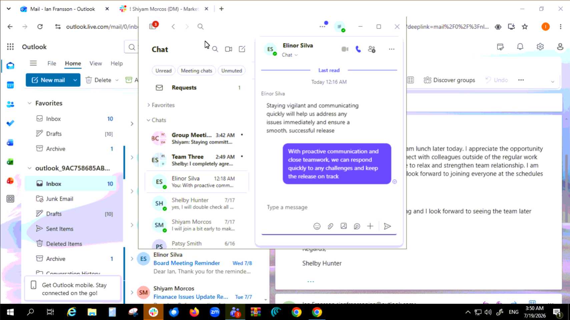Search within the Chat list
Viewport: 570px width, 320px height.
[215, 49]
